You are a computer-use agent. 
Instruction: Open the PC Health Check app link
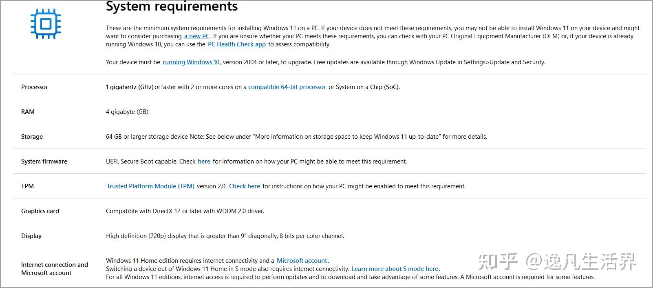coord(237,44)
